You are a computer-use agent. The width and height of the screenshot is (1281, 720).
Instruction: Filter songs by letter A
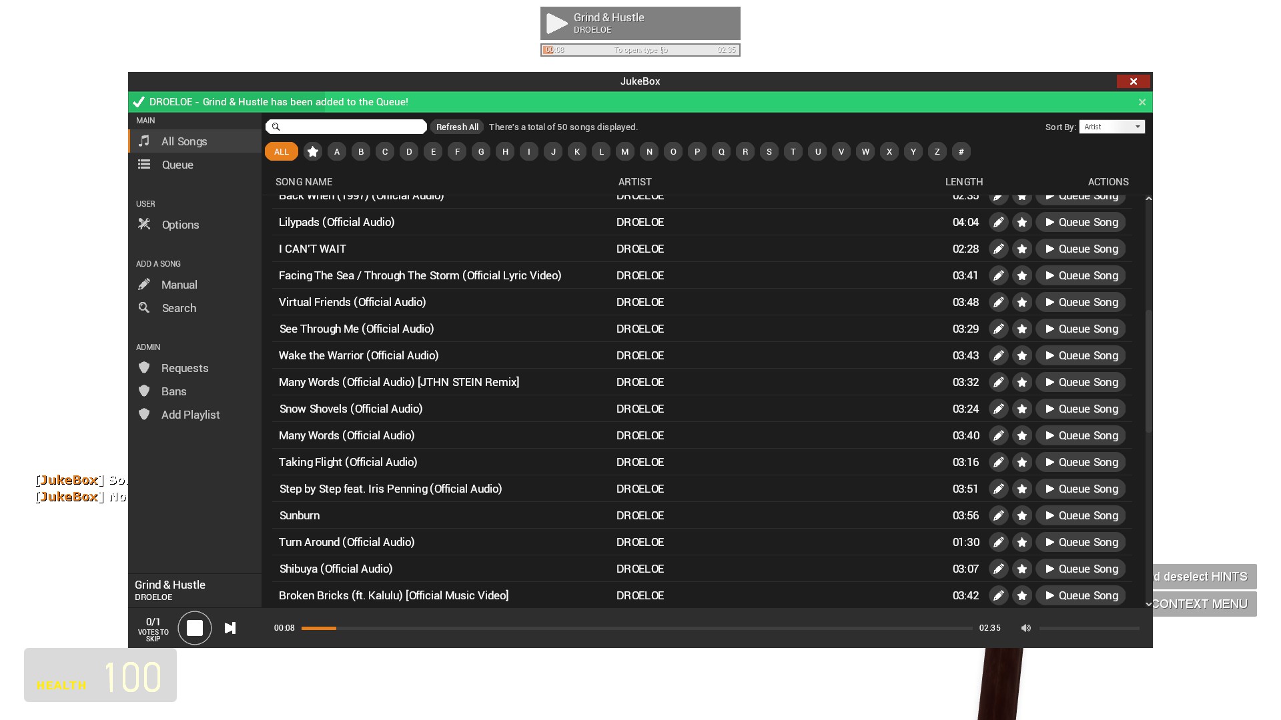point(337,151)
